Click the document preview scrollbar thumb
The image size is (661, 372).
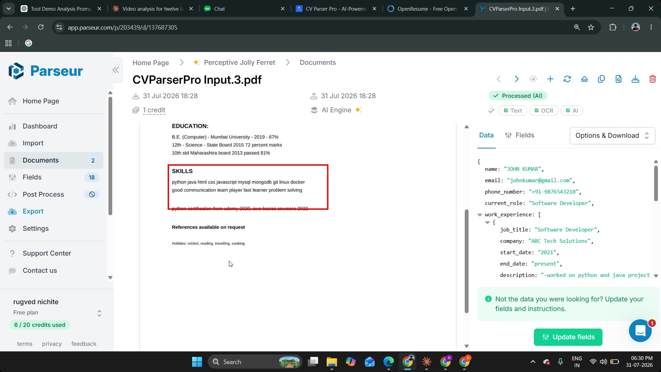(x=466, y=261)
